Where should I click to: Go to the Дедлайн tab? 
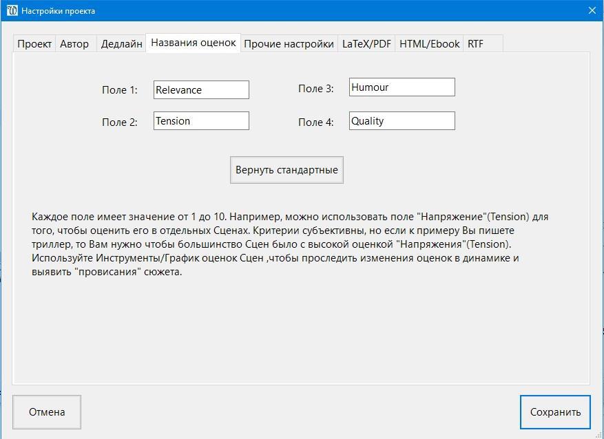point(122,43)
